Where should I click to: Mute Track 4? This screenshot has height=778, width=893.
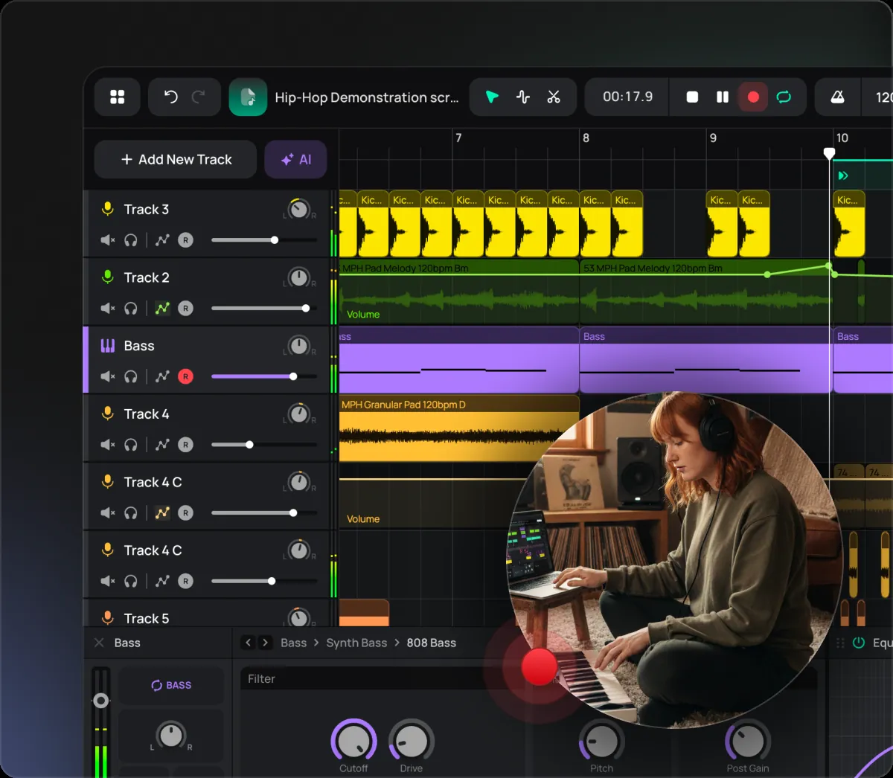coord(108,445)
